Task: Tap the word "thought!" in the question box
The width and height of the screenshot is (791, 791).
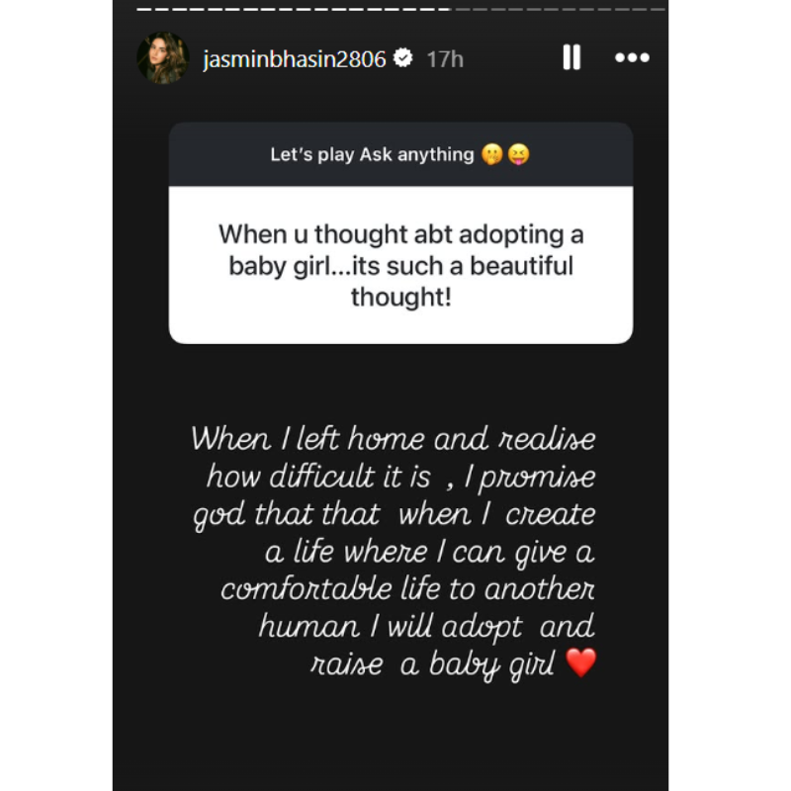Action: point(401,297)
